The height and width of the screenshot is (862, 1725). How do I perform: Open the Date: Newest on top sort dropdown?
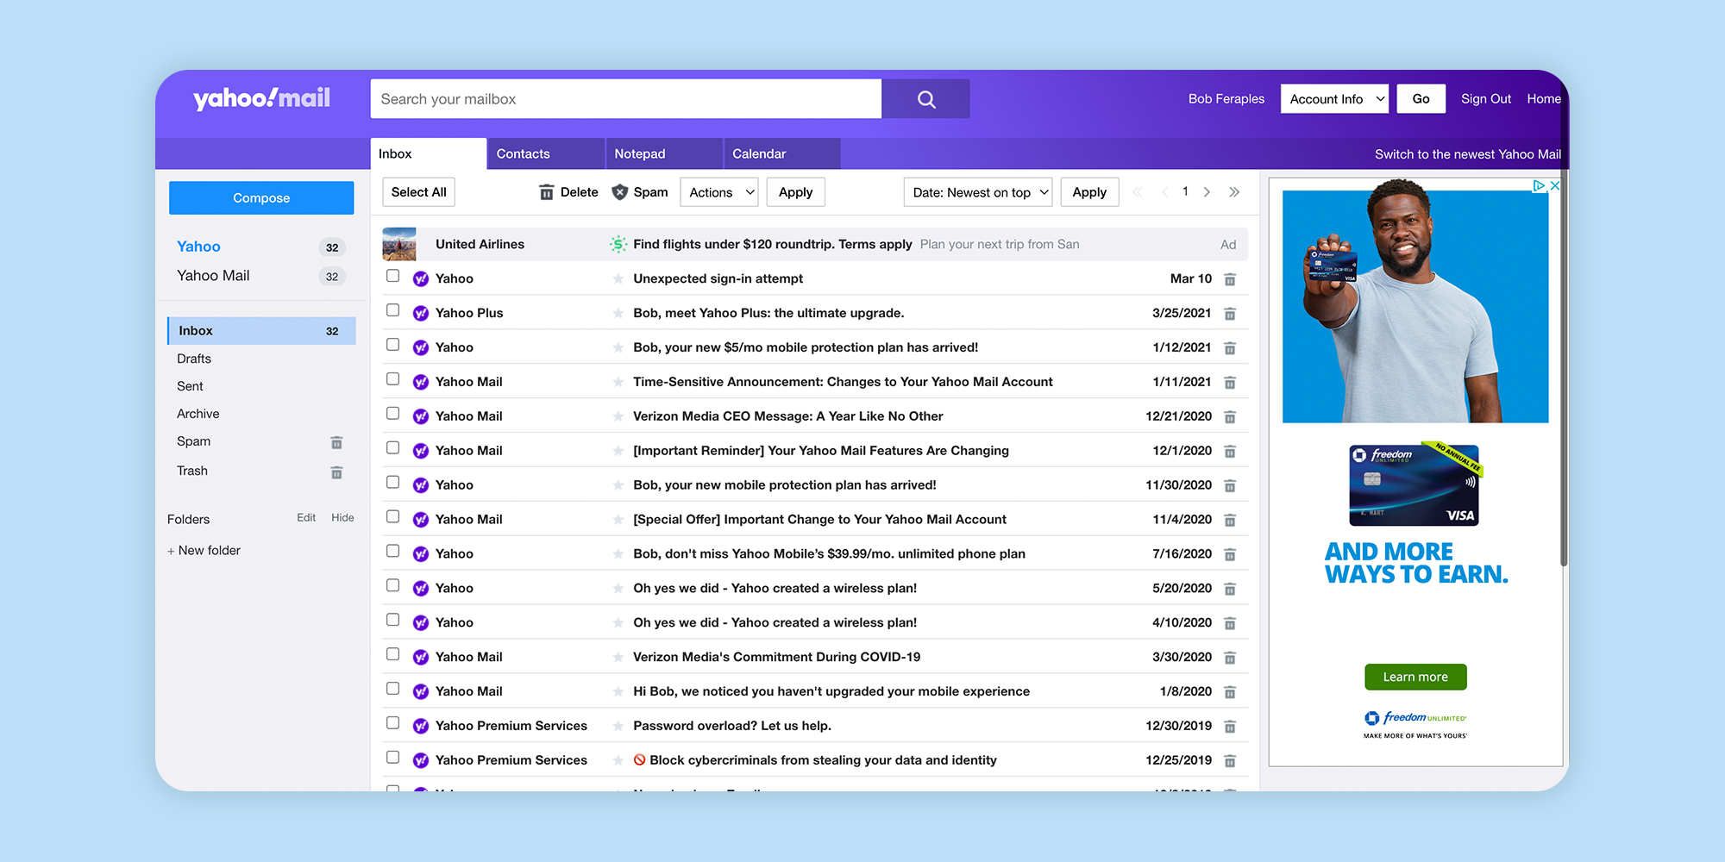coord(978,192)
